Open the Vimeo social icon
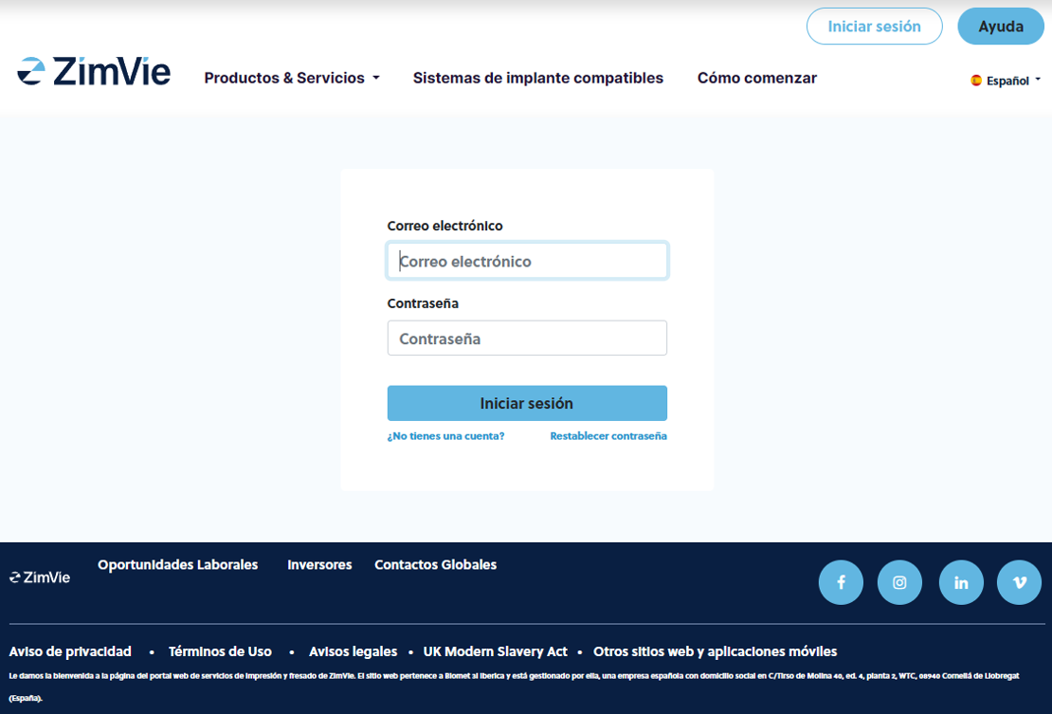 click(x=1019, y=582)
